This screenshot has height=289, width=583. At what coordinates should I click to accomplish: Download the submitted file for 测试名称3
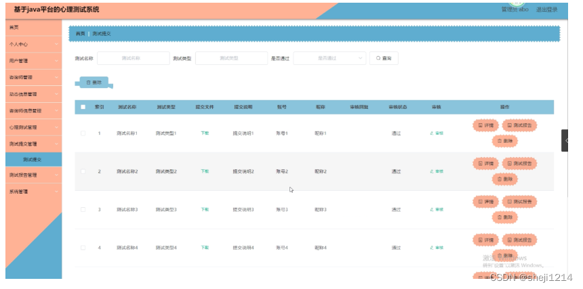coord(205,209)
